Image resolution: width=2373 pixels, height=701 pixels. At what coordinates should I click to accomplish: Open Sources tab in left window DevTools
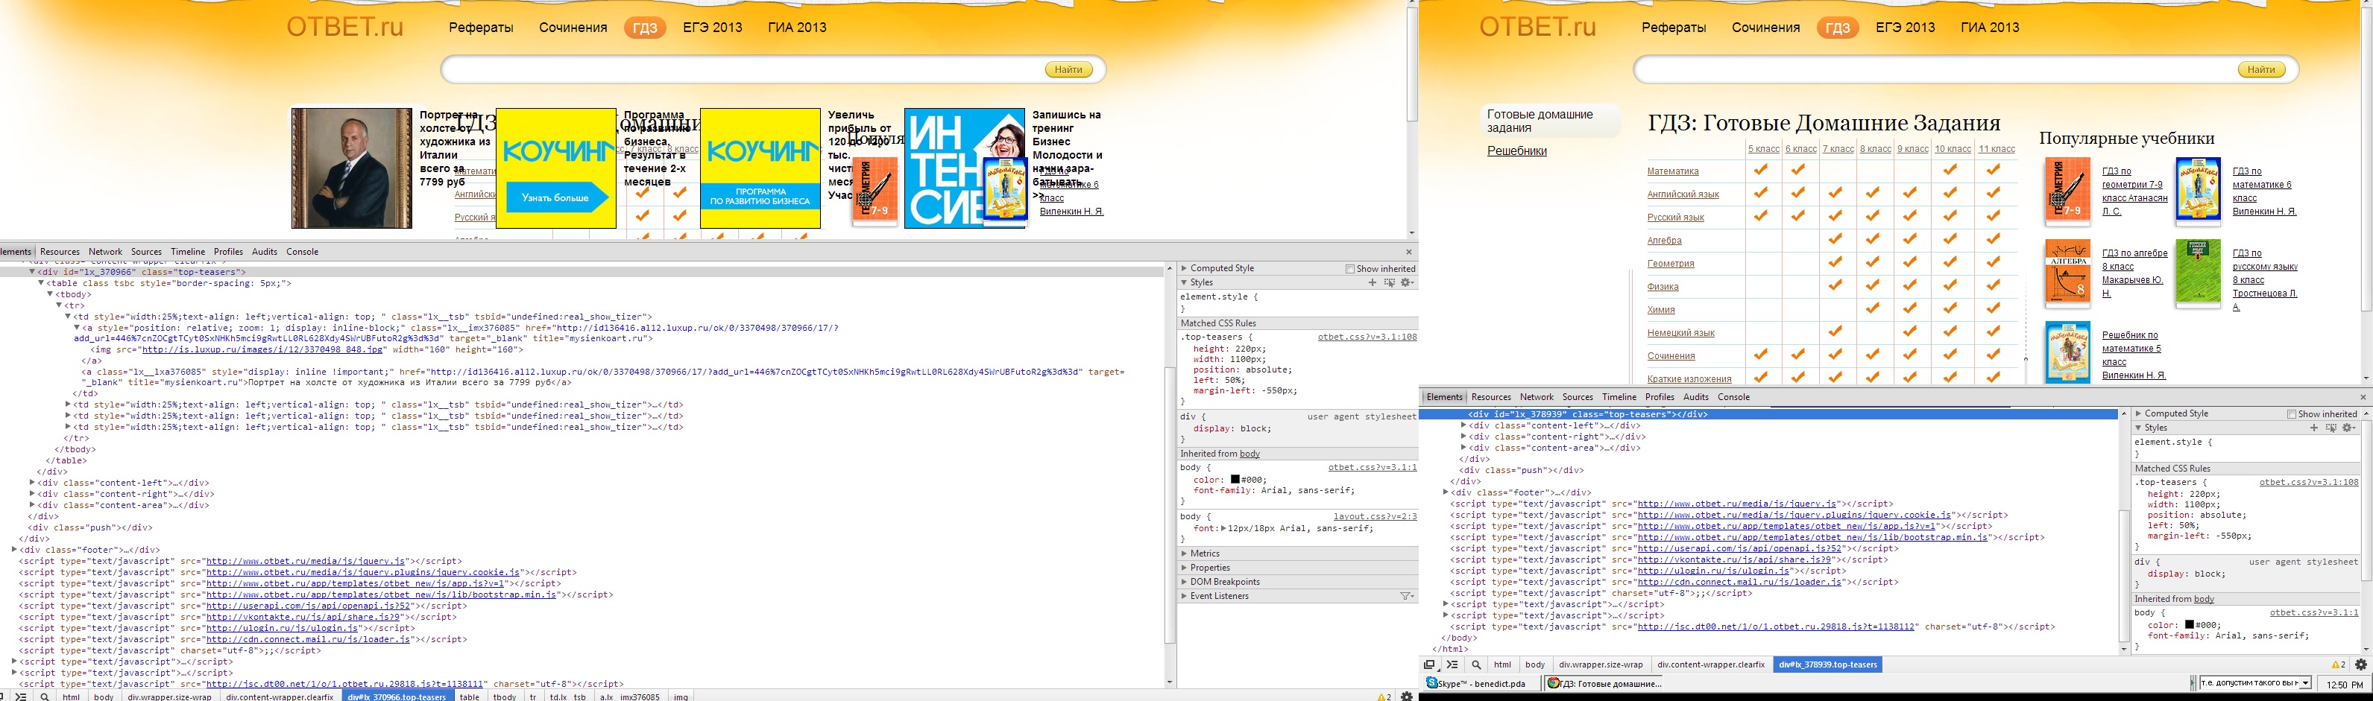pos(146,252)
